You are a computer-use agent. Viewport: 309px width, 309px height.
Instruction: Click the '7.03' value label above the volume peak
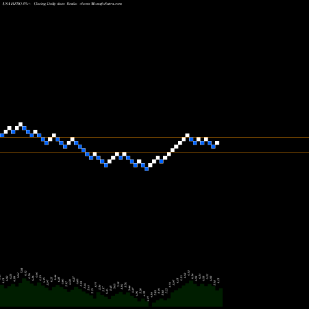click(22, 271)
